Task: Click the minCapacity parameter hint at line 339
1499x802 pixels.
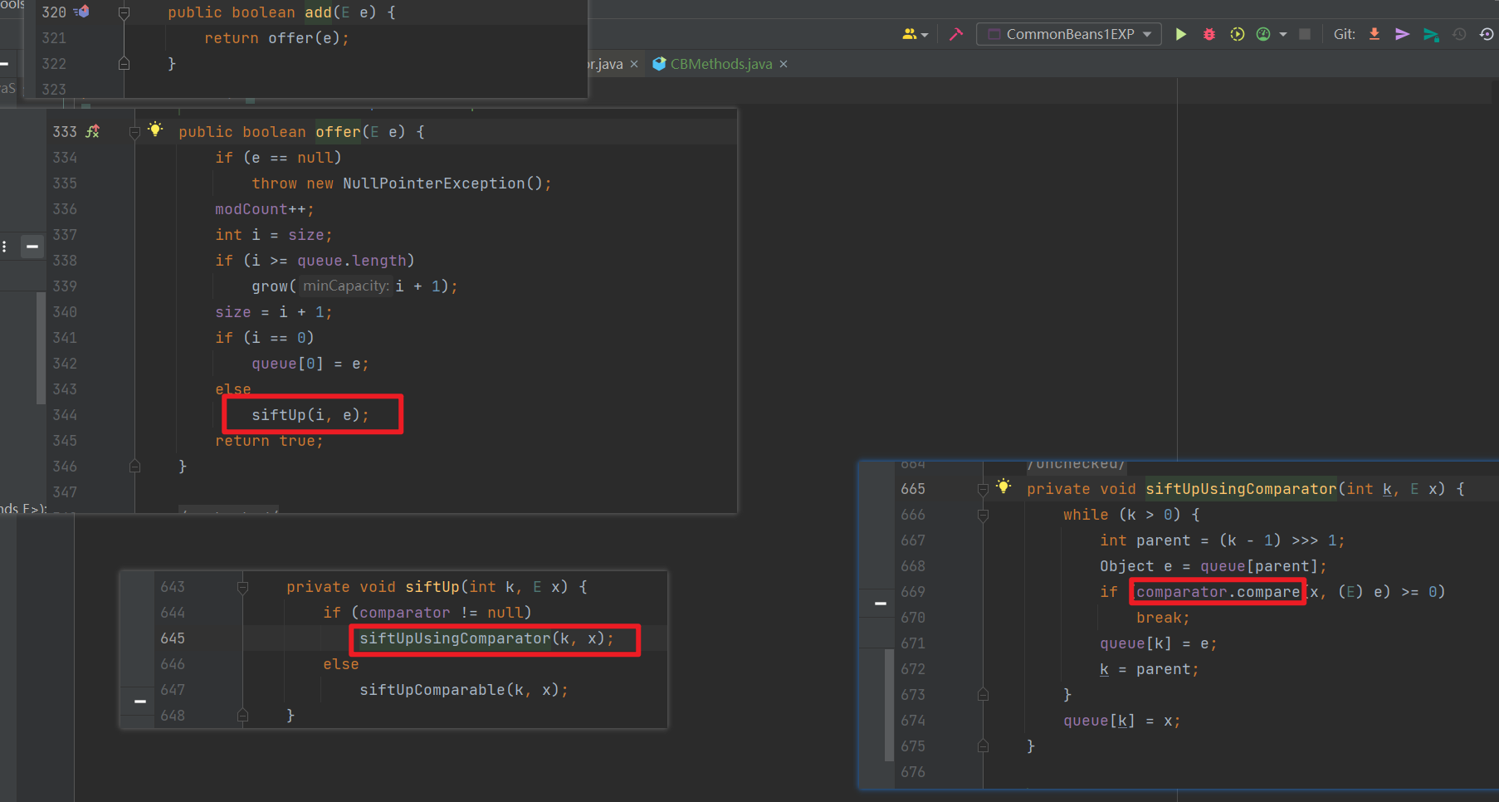Action: point(345,286)
